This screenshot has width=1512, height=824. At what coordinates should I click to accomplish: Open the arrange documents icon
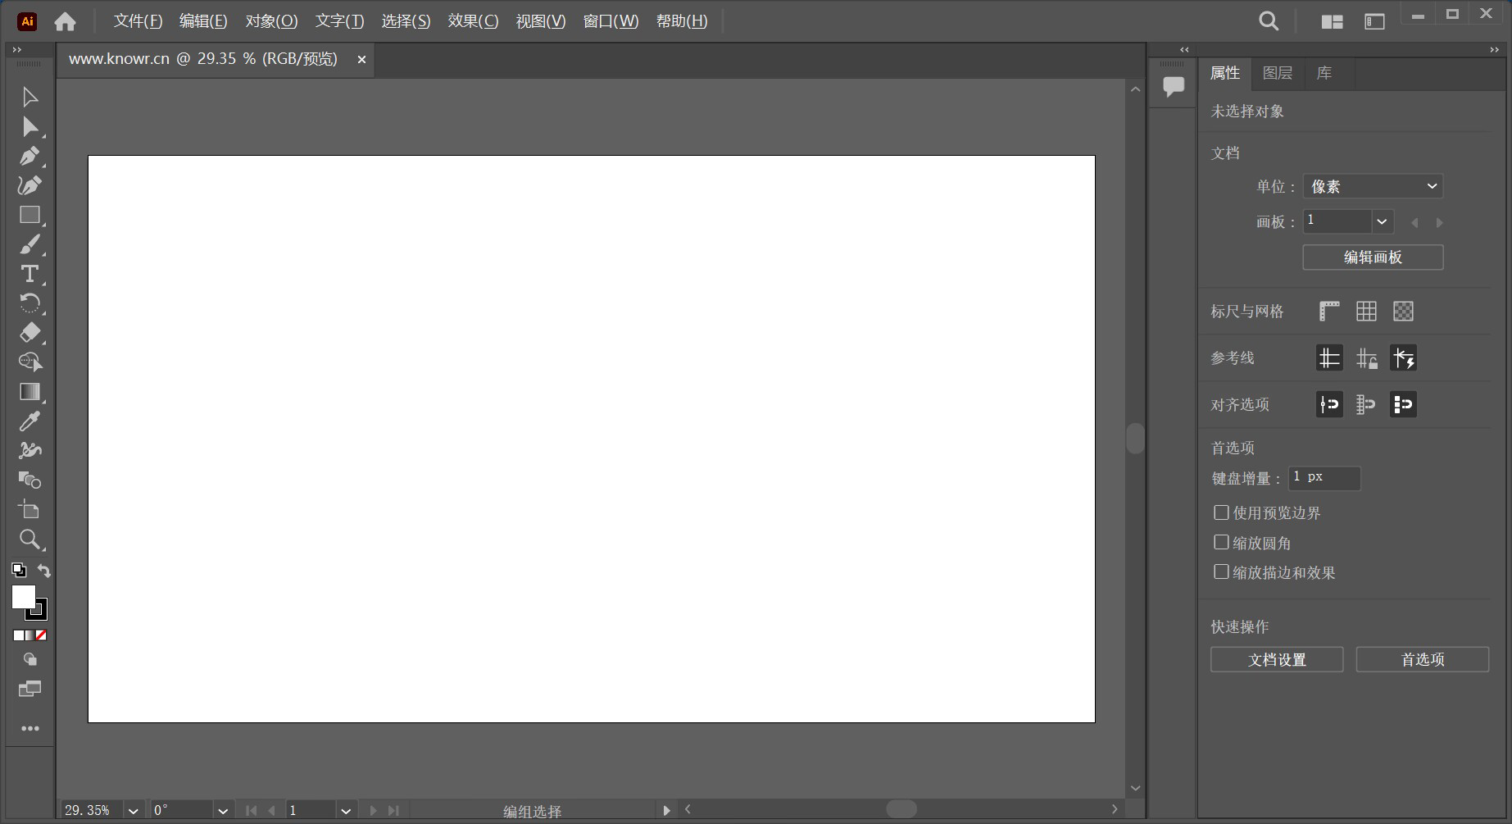(1332, 22)
